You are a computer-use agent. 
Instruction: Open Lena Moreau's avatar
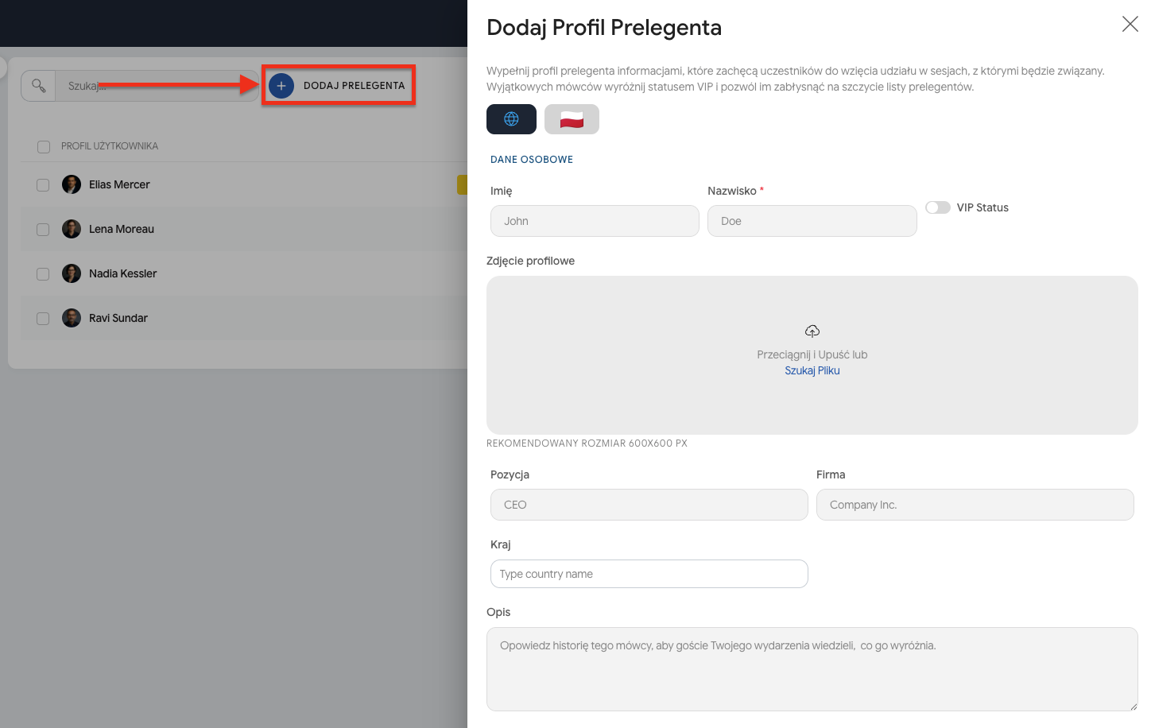point(72,229)
